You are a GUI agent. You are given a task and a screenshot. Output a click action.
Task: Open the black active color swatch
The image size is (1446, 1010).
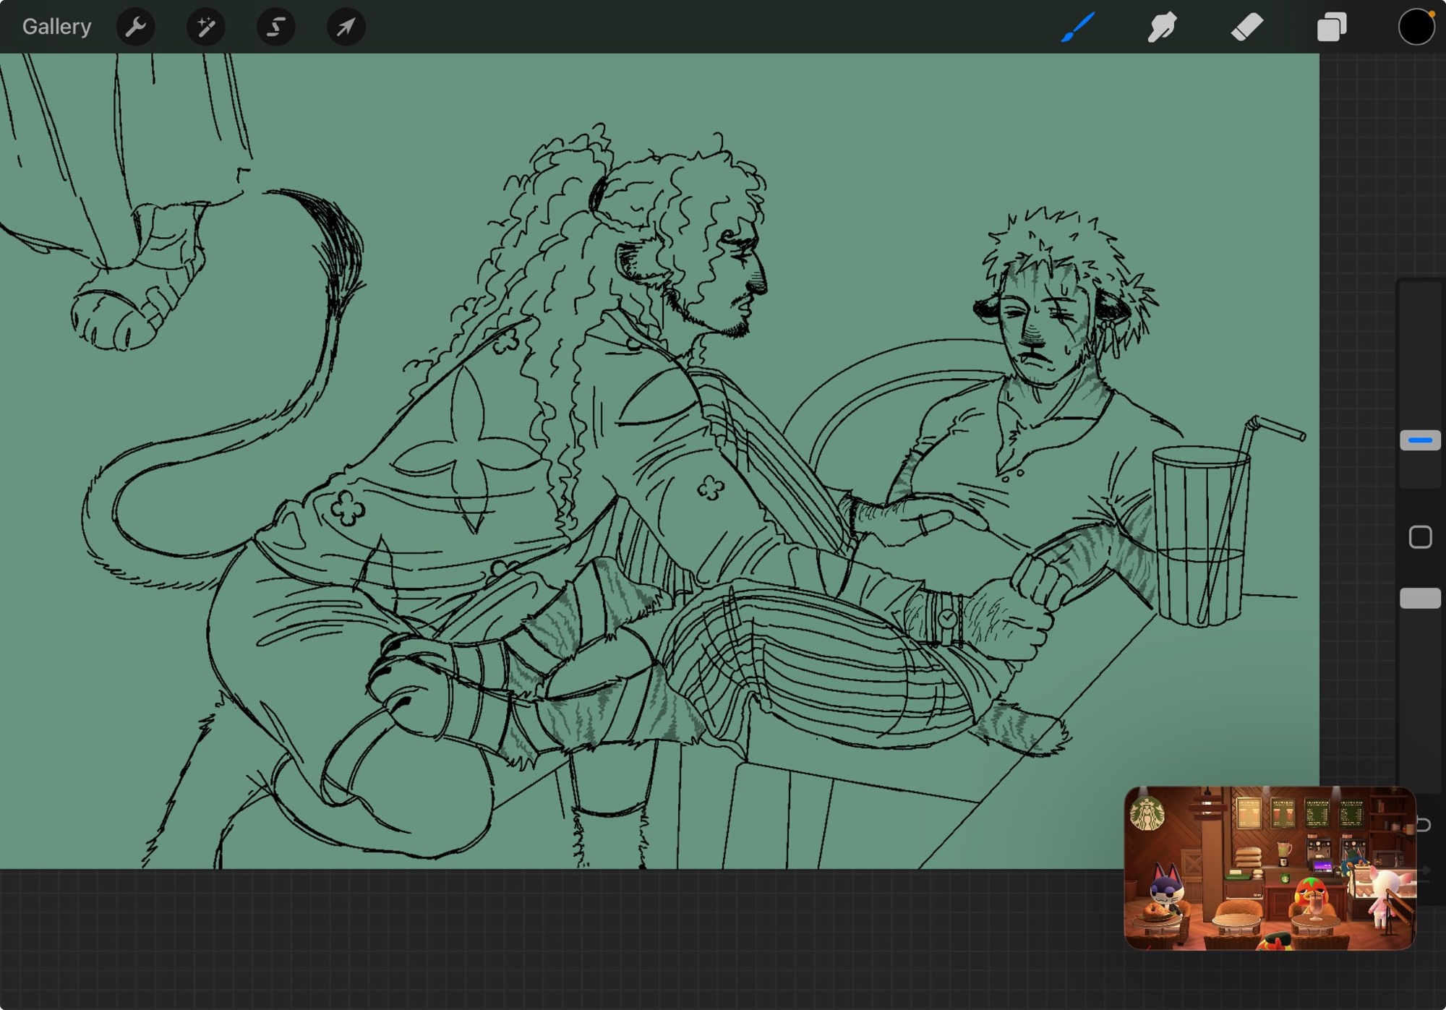point(1415,27)
